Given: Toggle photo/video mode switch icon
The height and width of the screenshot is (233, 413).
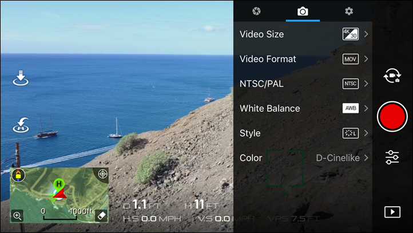Looking at the screenshot, I should [x=392, y=76].
